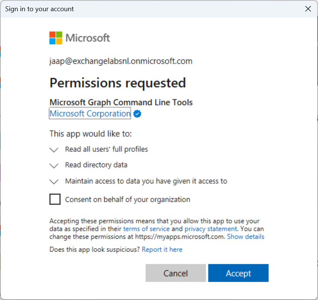Close the sign-in dialog window

tap(308, 9)
